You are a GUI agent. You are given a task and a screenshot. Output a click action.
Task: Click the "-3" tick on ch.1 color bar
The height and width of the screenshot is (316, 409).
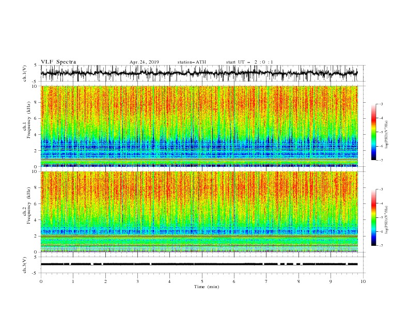point(381,104)
